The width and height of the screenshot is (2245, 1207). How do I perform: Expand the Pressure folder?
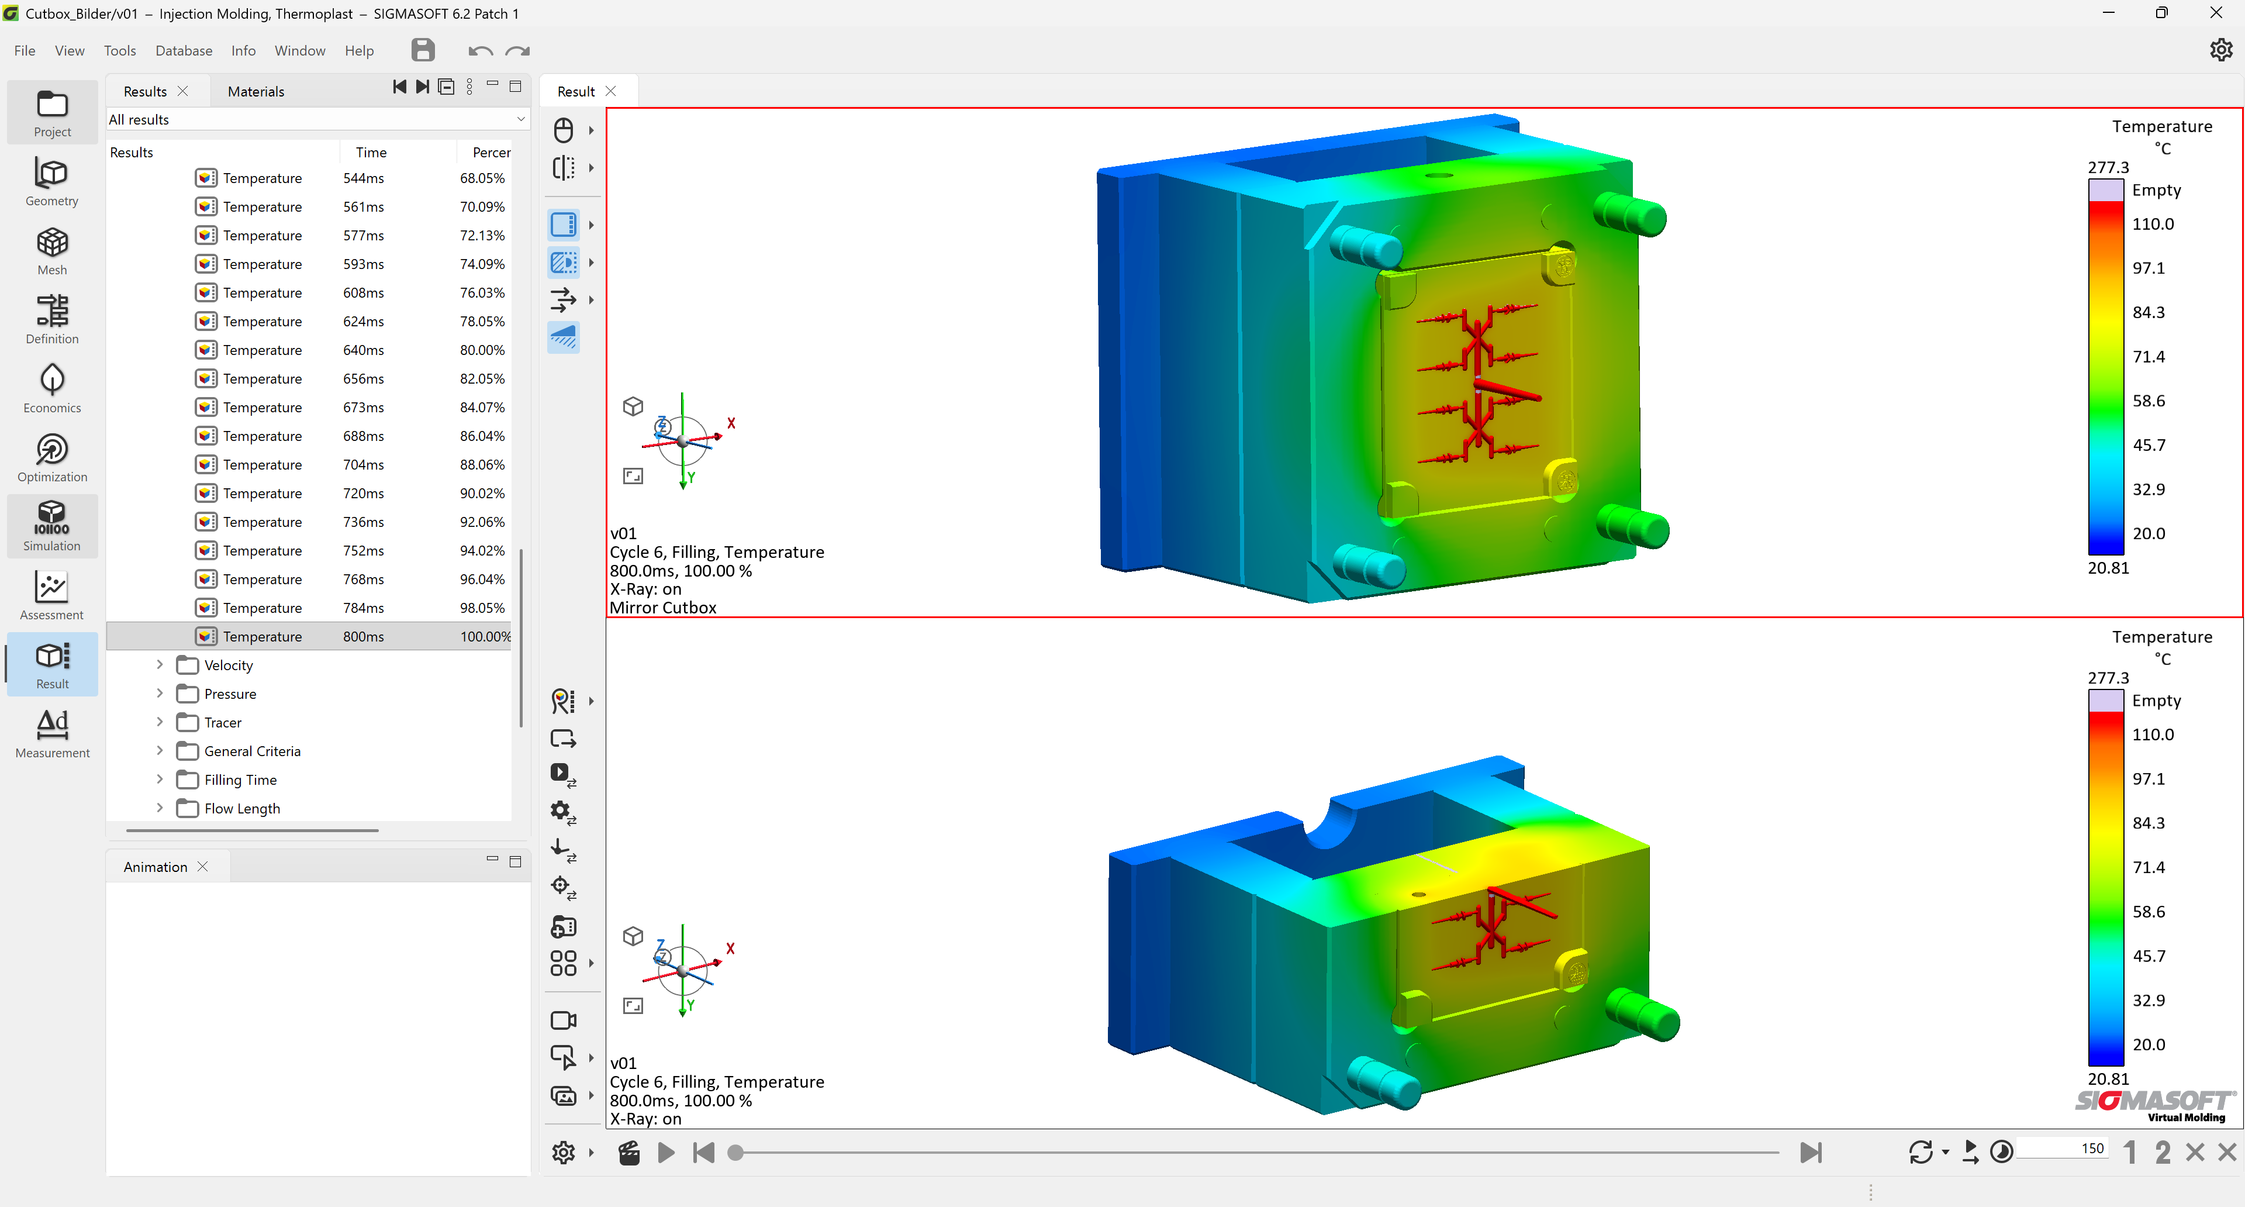pos(160,694)
